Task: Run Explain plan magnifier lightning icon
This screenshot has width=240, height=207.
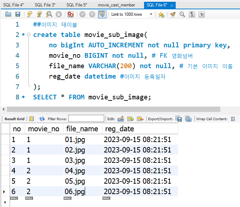Action: (49, 14)
